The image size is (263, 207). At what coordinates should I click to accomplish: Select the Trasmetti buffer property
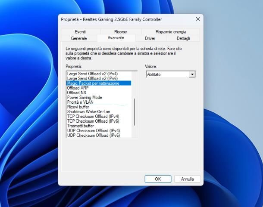tap(99, 126)
